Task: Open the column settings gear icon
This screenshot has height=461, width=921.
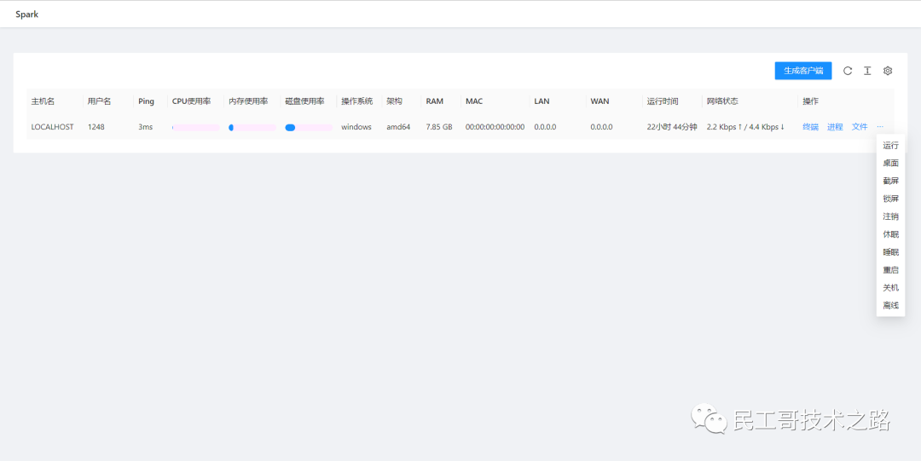Action: (x=888, y=71)
